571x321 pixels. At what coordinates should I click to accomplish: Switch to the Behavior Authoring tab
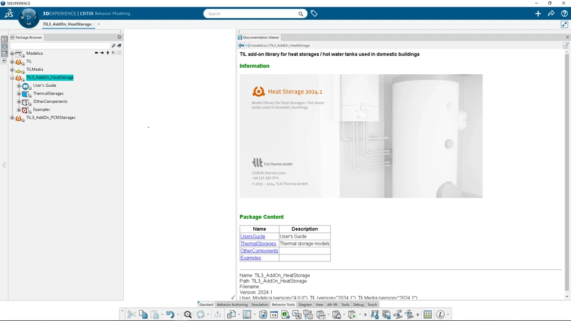232,304
